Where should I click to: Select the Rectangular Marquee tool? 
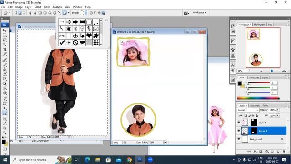tap(5, 35)
